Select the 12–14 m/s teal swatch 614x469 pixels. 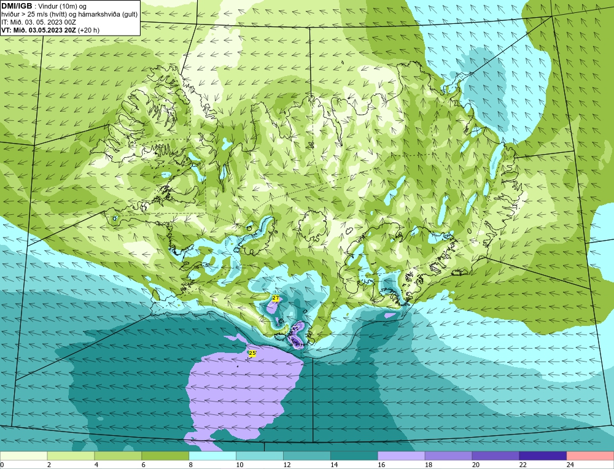(x=307, y=456)
